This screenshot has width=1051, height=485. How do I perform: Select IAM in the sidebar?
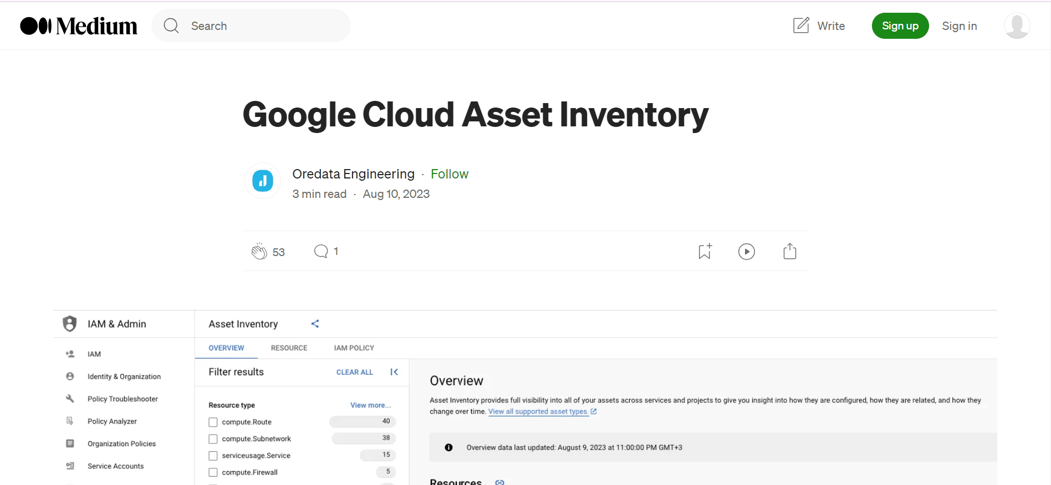pyautogui.click(x=94, y=354)
